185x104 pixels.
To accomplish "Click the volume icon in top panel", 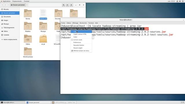I will tap(180, 1).
